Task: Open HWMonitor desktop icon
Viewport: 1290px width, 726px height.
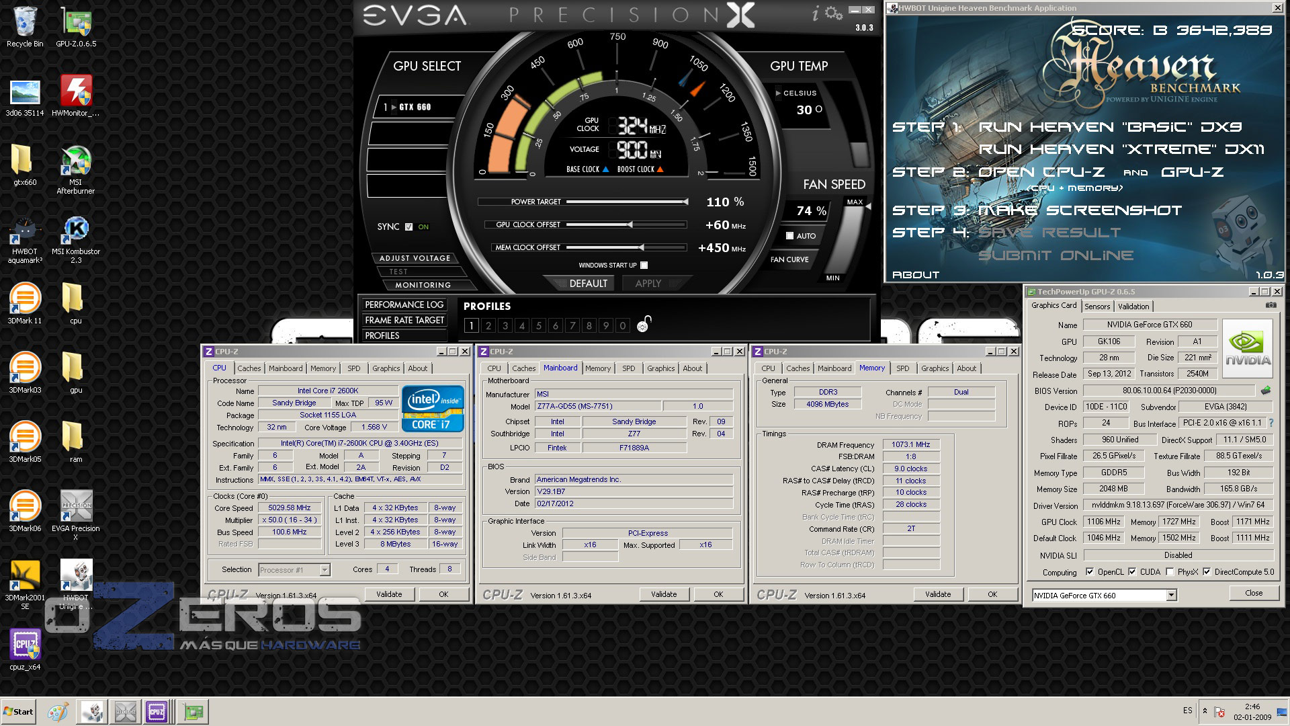Action: tap(75, 92)
